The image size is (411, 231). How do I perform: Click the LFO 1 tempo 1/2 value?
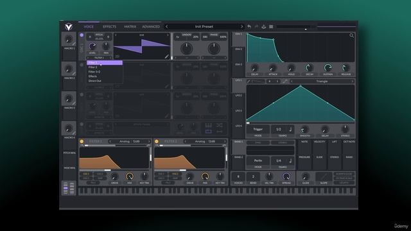click(278, 130)
